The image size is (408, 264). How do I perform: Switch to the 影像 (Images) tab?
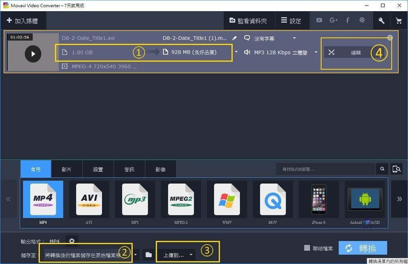[x=160, y=169]
